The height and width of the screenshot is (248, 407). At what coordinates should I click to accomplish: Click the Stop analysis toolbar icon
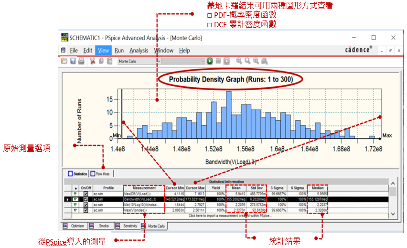coord(226,61)
